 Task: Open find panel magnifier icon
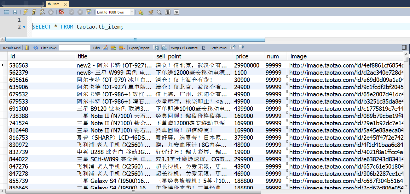click(159, 12)
